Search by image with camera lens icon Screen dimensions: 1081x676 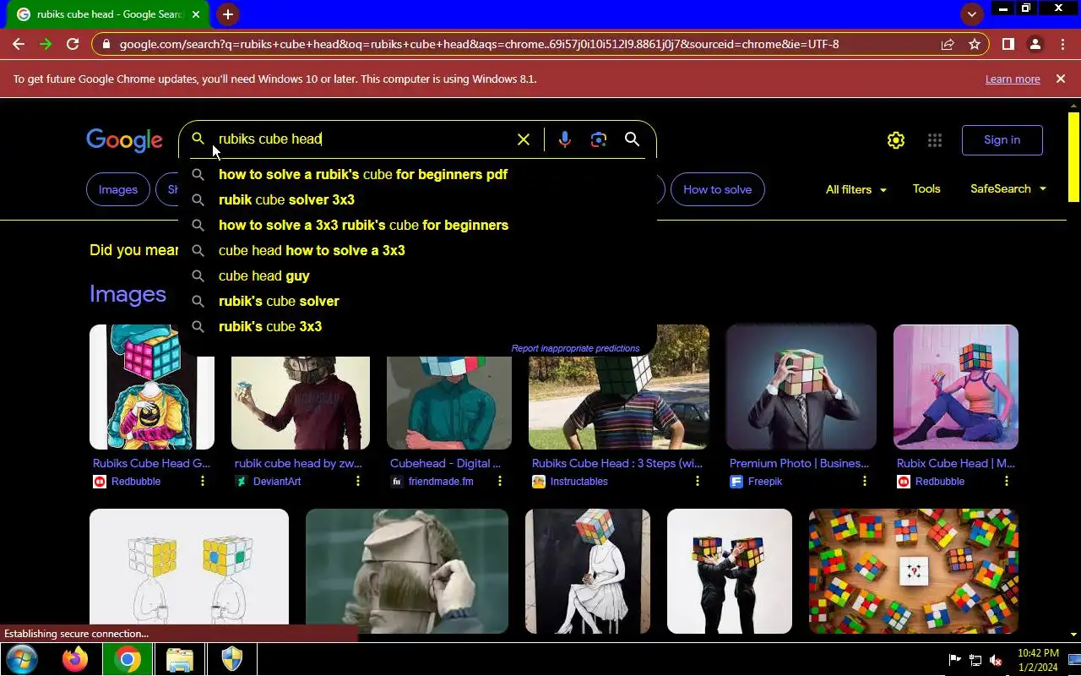pos(599,139)
